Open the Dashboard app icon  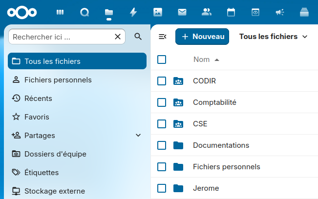[x=60, y=12]
